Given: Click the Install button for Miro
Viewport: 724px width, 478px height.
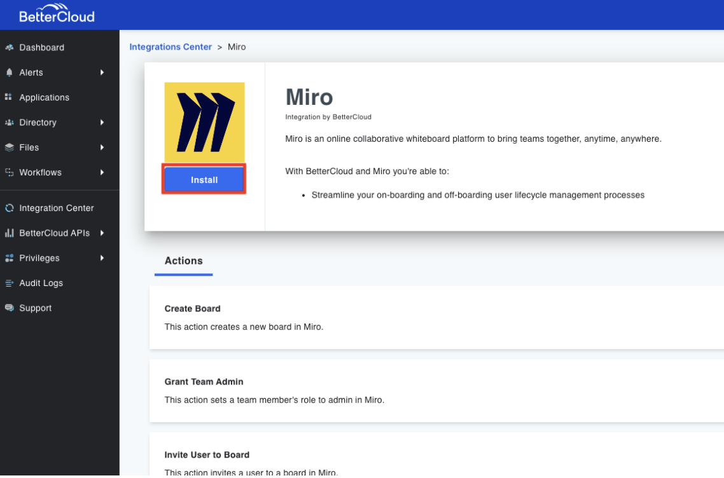Looking at the screenshot, I should click(x=204, y=180).
